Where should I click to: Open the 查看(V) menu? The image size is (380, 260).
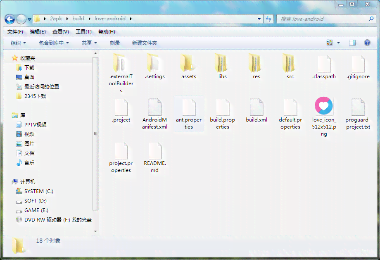pyautogui.click(x=61, y=32)
